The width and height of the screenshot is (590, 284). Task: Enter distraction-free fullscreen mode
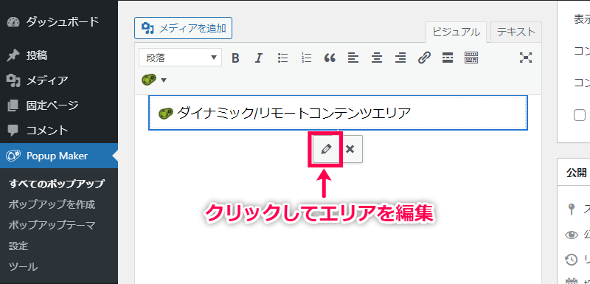(526, 58)
